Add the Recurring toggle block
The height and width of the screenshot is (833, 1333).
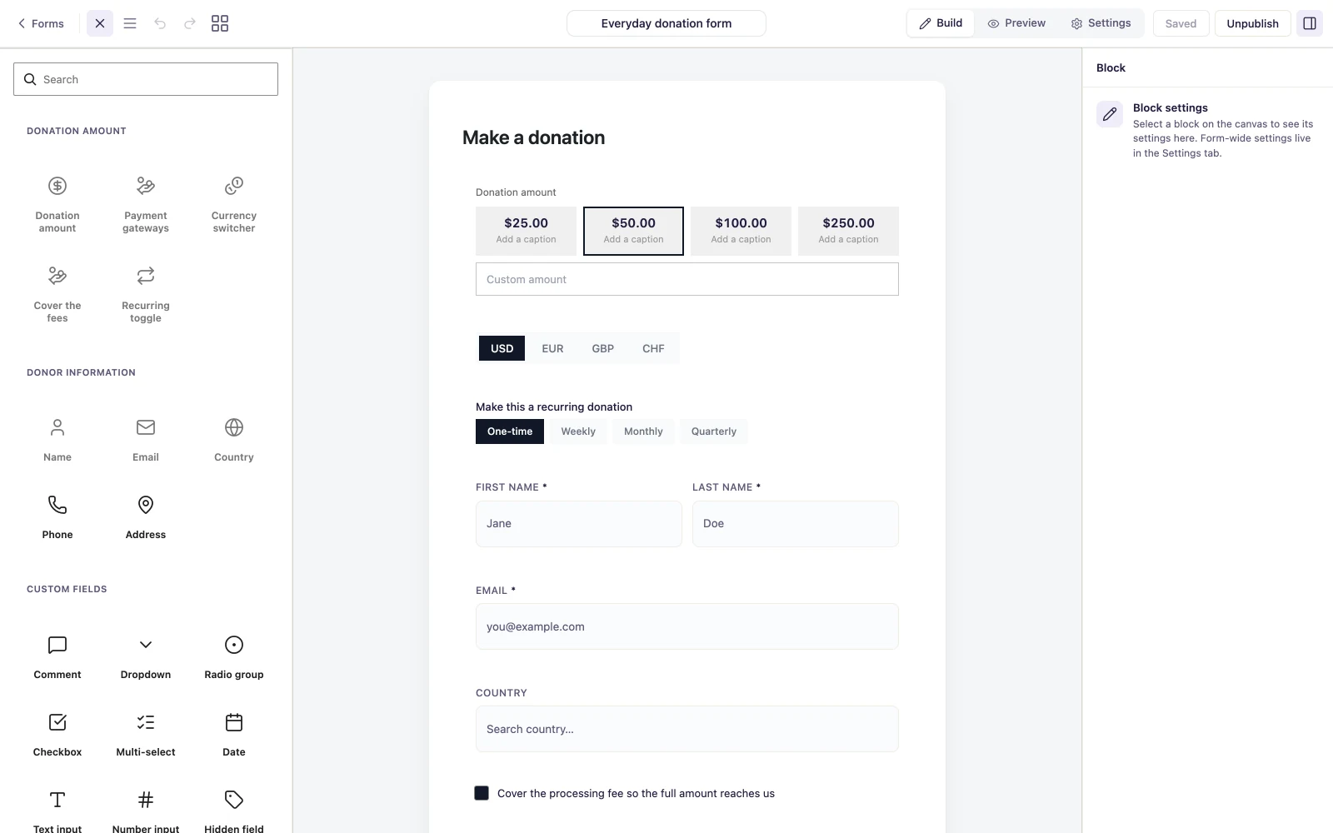pos(146,294)
